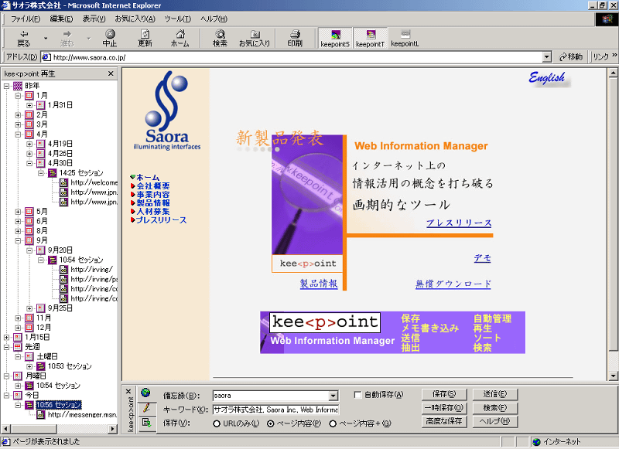Open the ツール(T) menu
The height and width of the screenshot is (449, 619).
178,19
